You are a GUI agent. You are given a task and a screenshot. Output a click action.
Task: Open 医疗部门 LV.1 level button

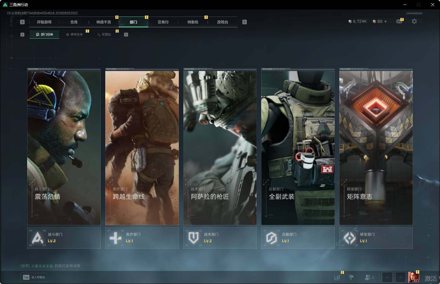click(142, 238)
